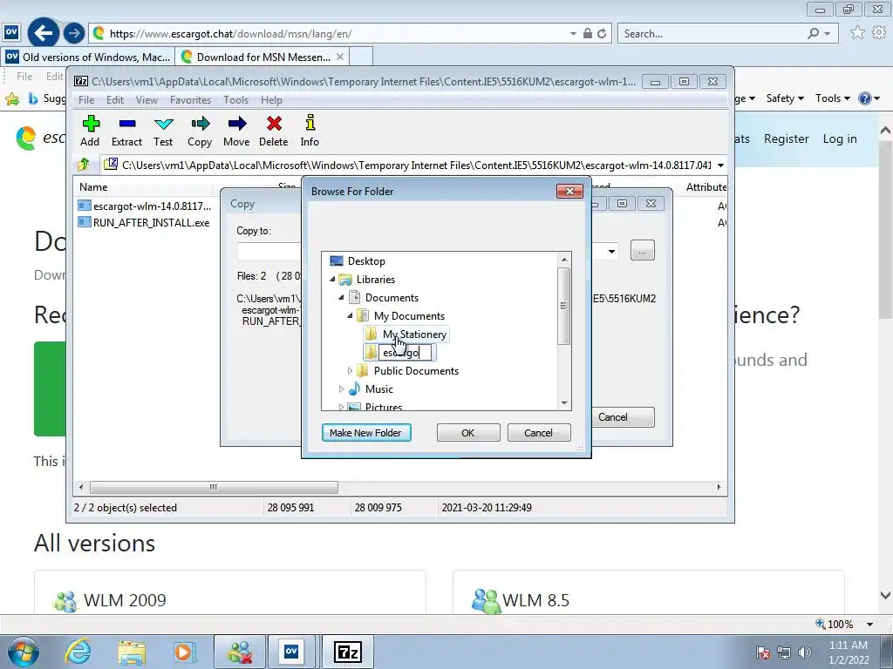Image resolution: width=893 pixels, height=669 pixels.
Task: Open Internet Explorer from the taskbar
Action: point(78,652)
